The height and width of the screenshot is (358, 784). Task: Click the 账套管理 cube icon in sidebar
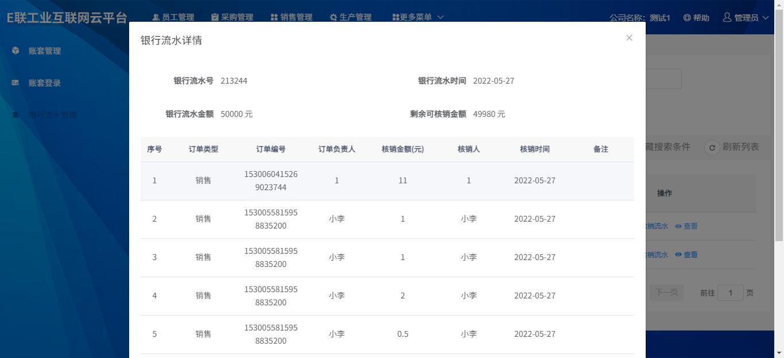(15, 50)
